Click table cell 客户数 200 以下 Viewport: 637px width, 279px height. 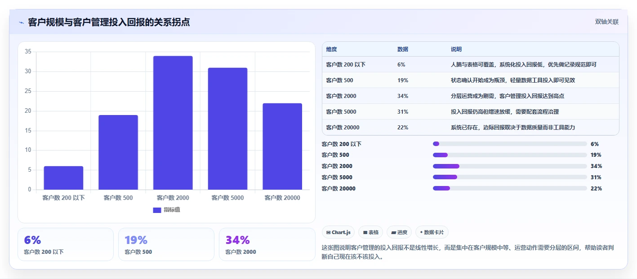346,65
